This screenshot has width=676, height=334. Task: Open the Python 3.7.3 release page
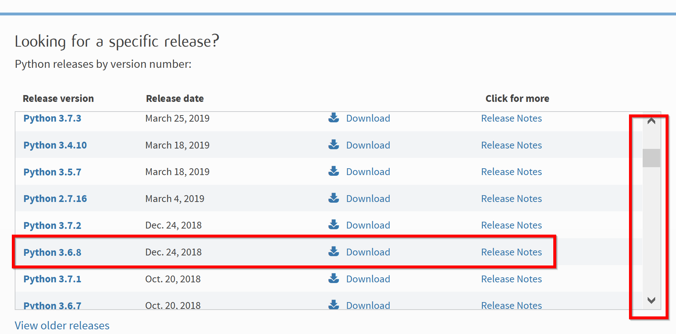pyautogui.click(x=52, y=118)
